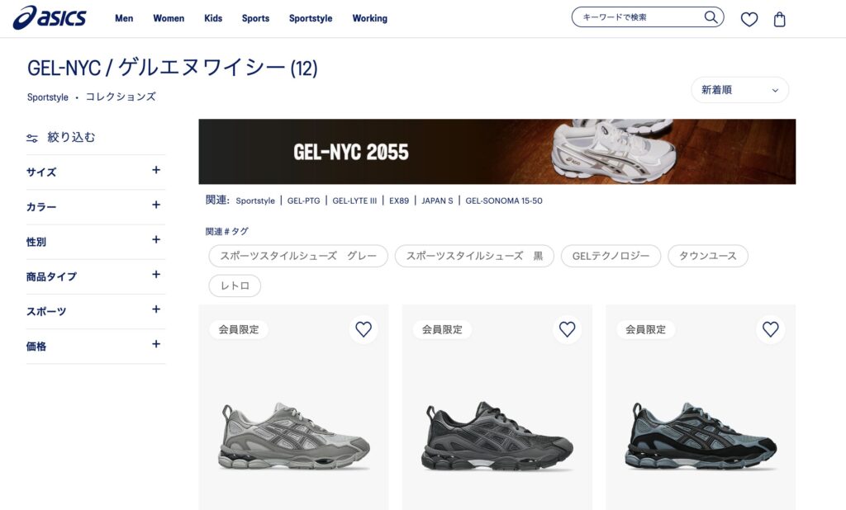Image resolution: width=846 pixels, height=510 pixels.
Task: Click the search magnifier icon
Action: tap(711, 17)
